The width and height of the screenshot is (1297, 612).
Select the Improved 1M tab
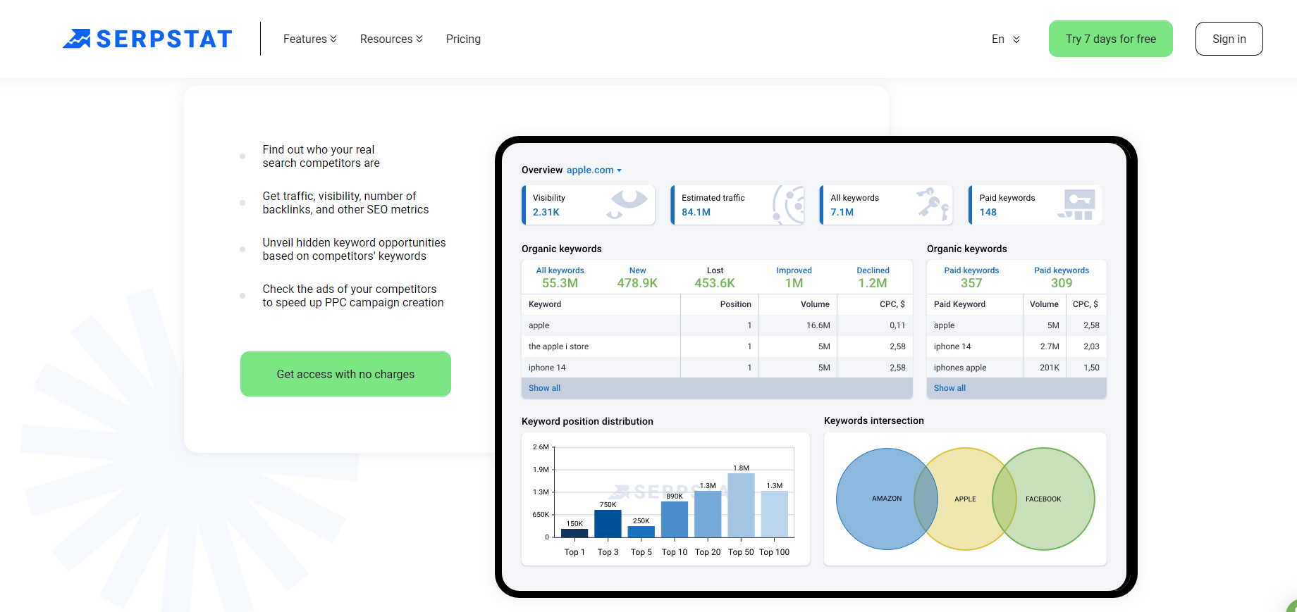point(794,277)
